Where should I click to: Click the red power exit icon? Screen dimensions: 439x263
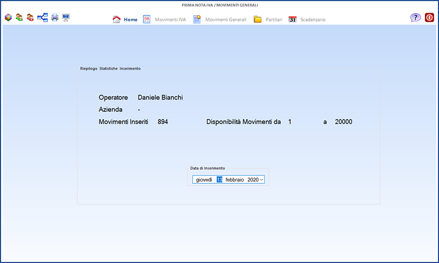[x=429, y=18]
